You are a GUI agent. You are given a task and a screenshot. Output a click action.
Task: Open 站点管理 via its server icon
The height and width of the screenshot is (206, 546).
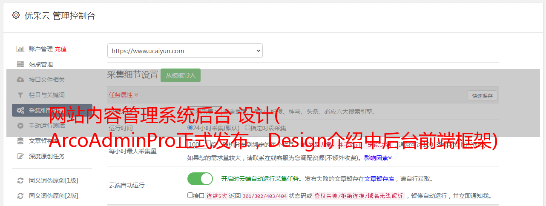click(20, 64)
